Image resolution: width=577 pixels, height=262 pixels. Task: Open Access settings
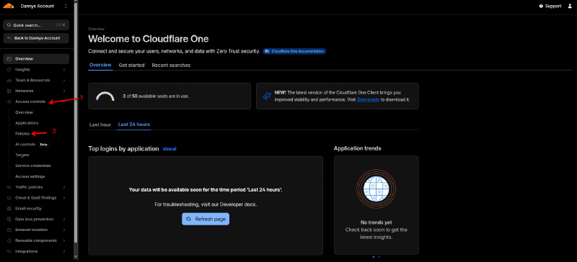point(30,176)
